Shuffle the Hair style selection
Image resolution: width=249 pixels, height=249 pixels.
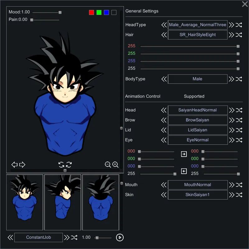point(239,35)
